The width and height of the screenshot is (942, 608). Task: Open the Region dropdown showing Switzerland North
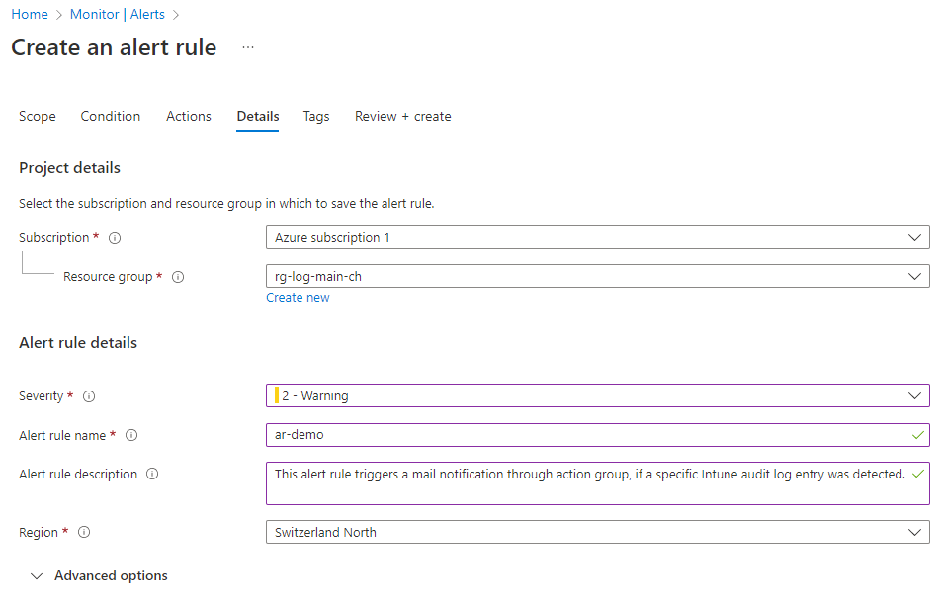914,532
